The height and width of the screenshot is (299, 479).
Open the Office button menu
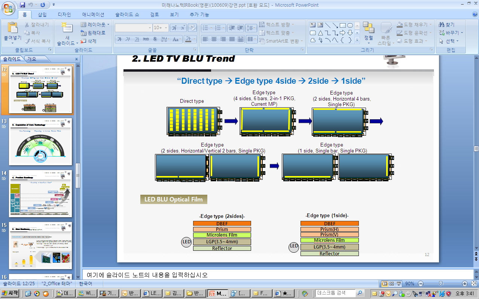pos(9,7)
